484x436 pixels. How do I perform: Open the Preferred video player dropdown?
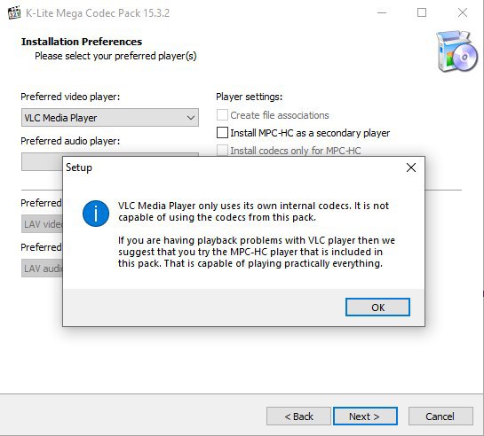pyautogui.click(x=110, y=118)
